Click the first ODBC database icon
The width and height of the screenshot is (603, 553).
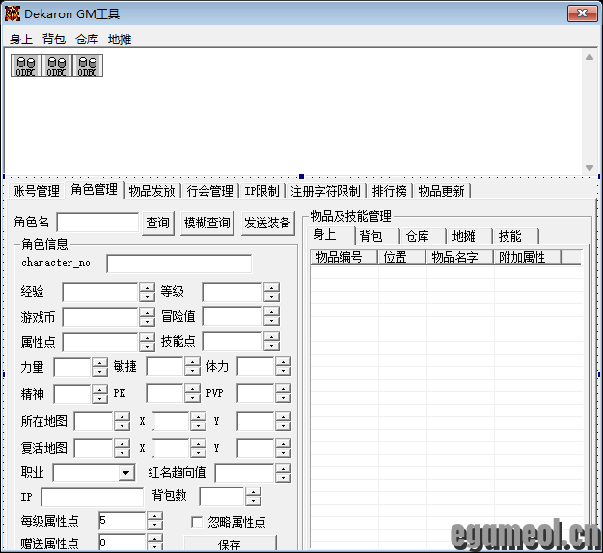(x=26, y=66)
